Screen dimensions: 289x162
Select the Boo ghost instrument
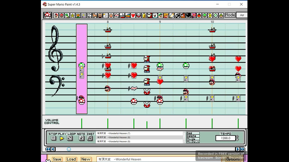(155, 15)
